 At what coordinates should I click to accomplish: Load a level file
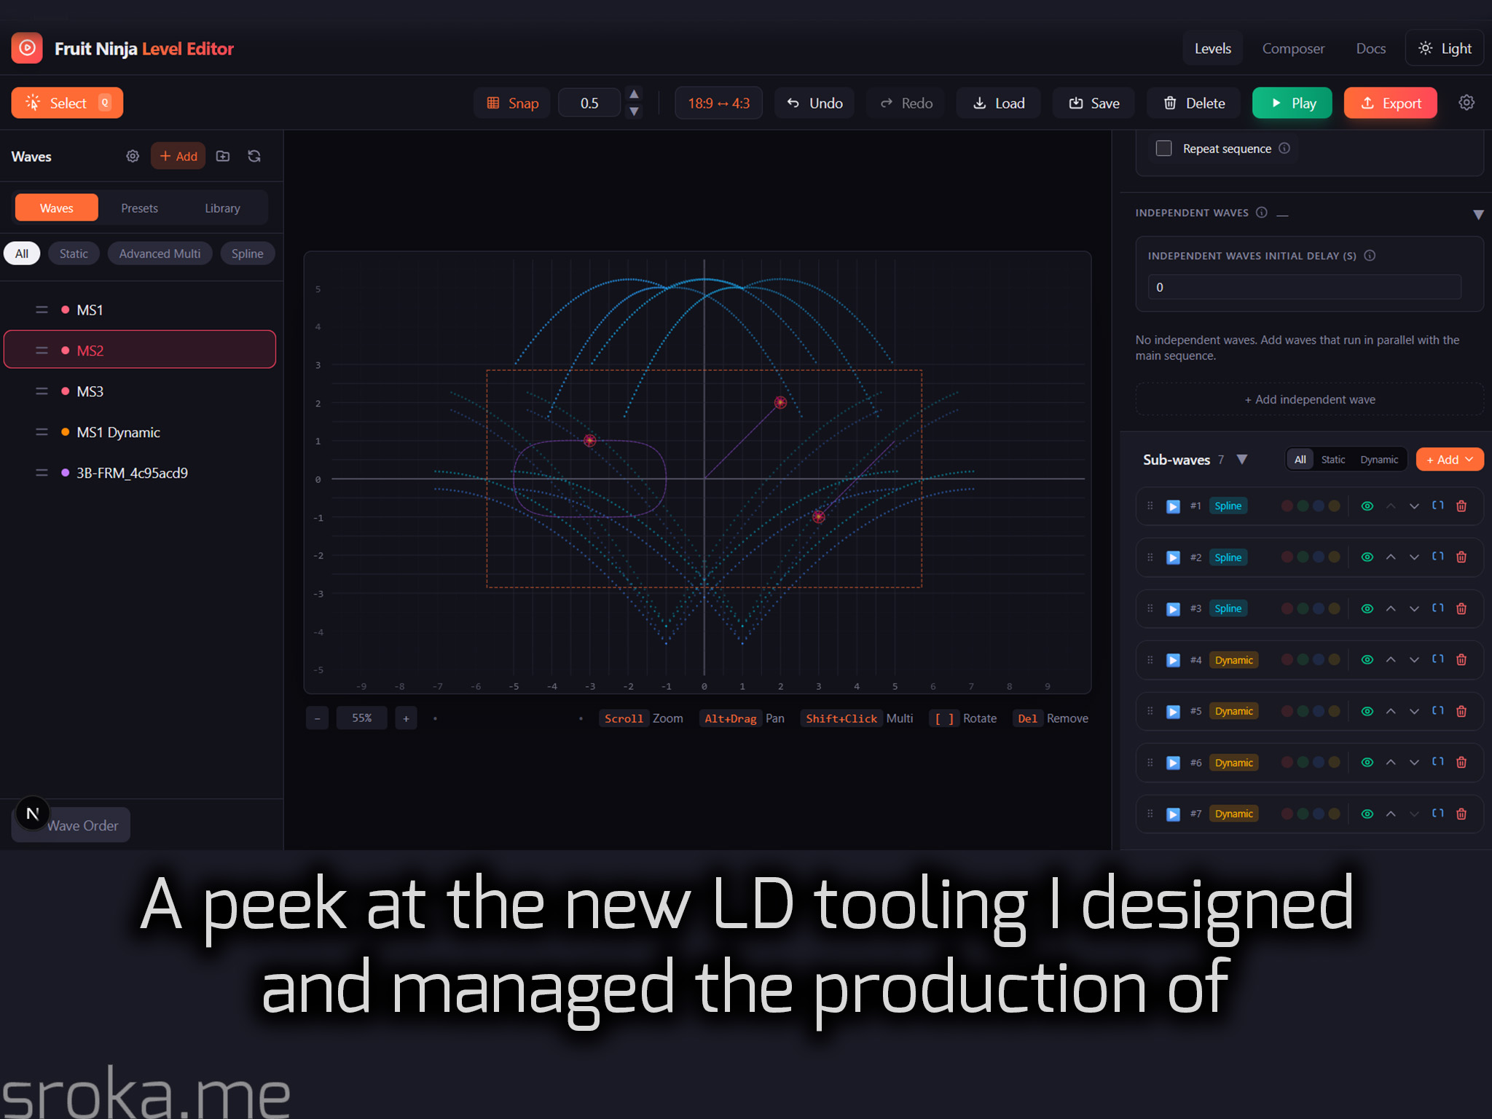click(x=999, y=103)
